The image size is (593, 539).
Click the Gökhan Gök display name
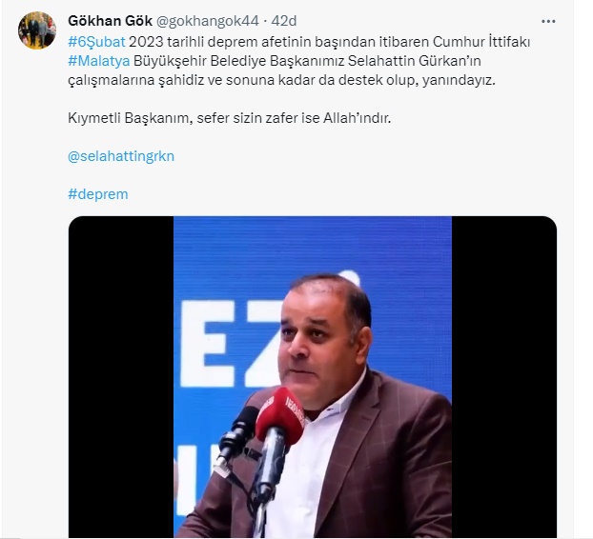point(110,21)
